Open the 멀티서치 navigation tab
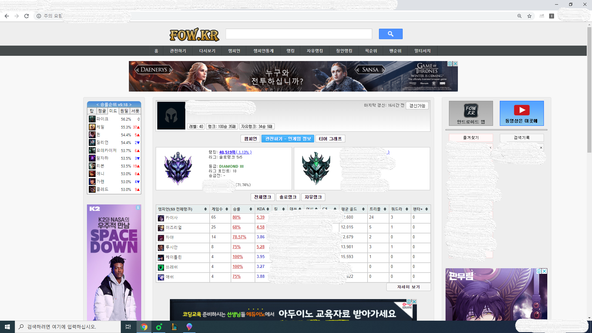The image size is (592, 333). coord(422,51)
